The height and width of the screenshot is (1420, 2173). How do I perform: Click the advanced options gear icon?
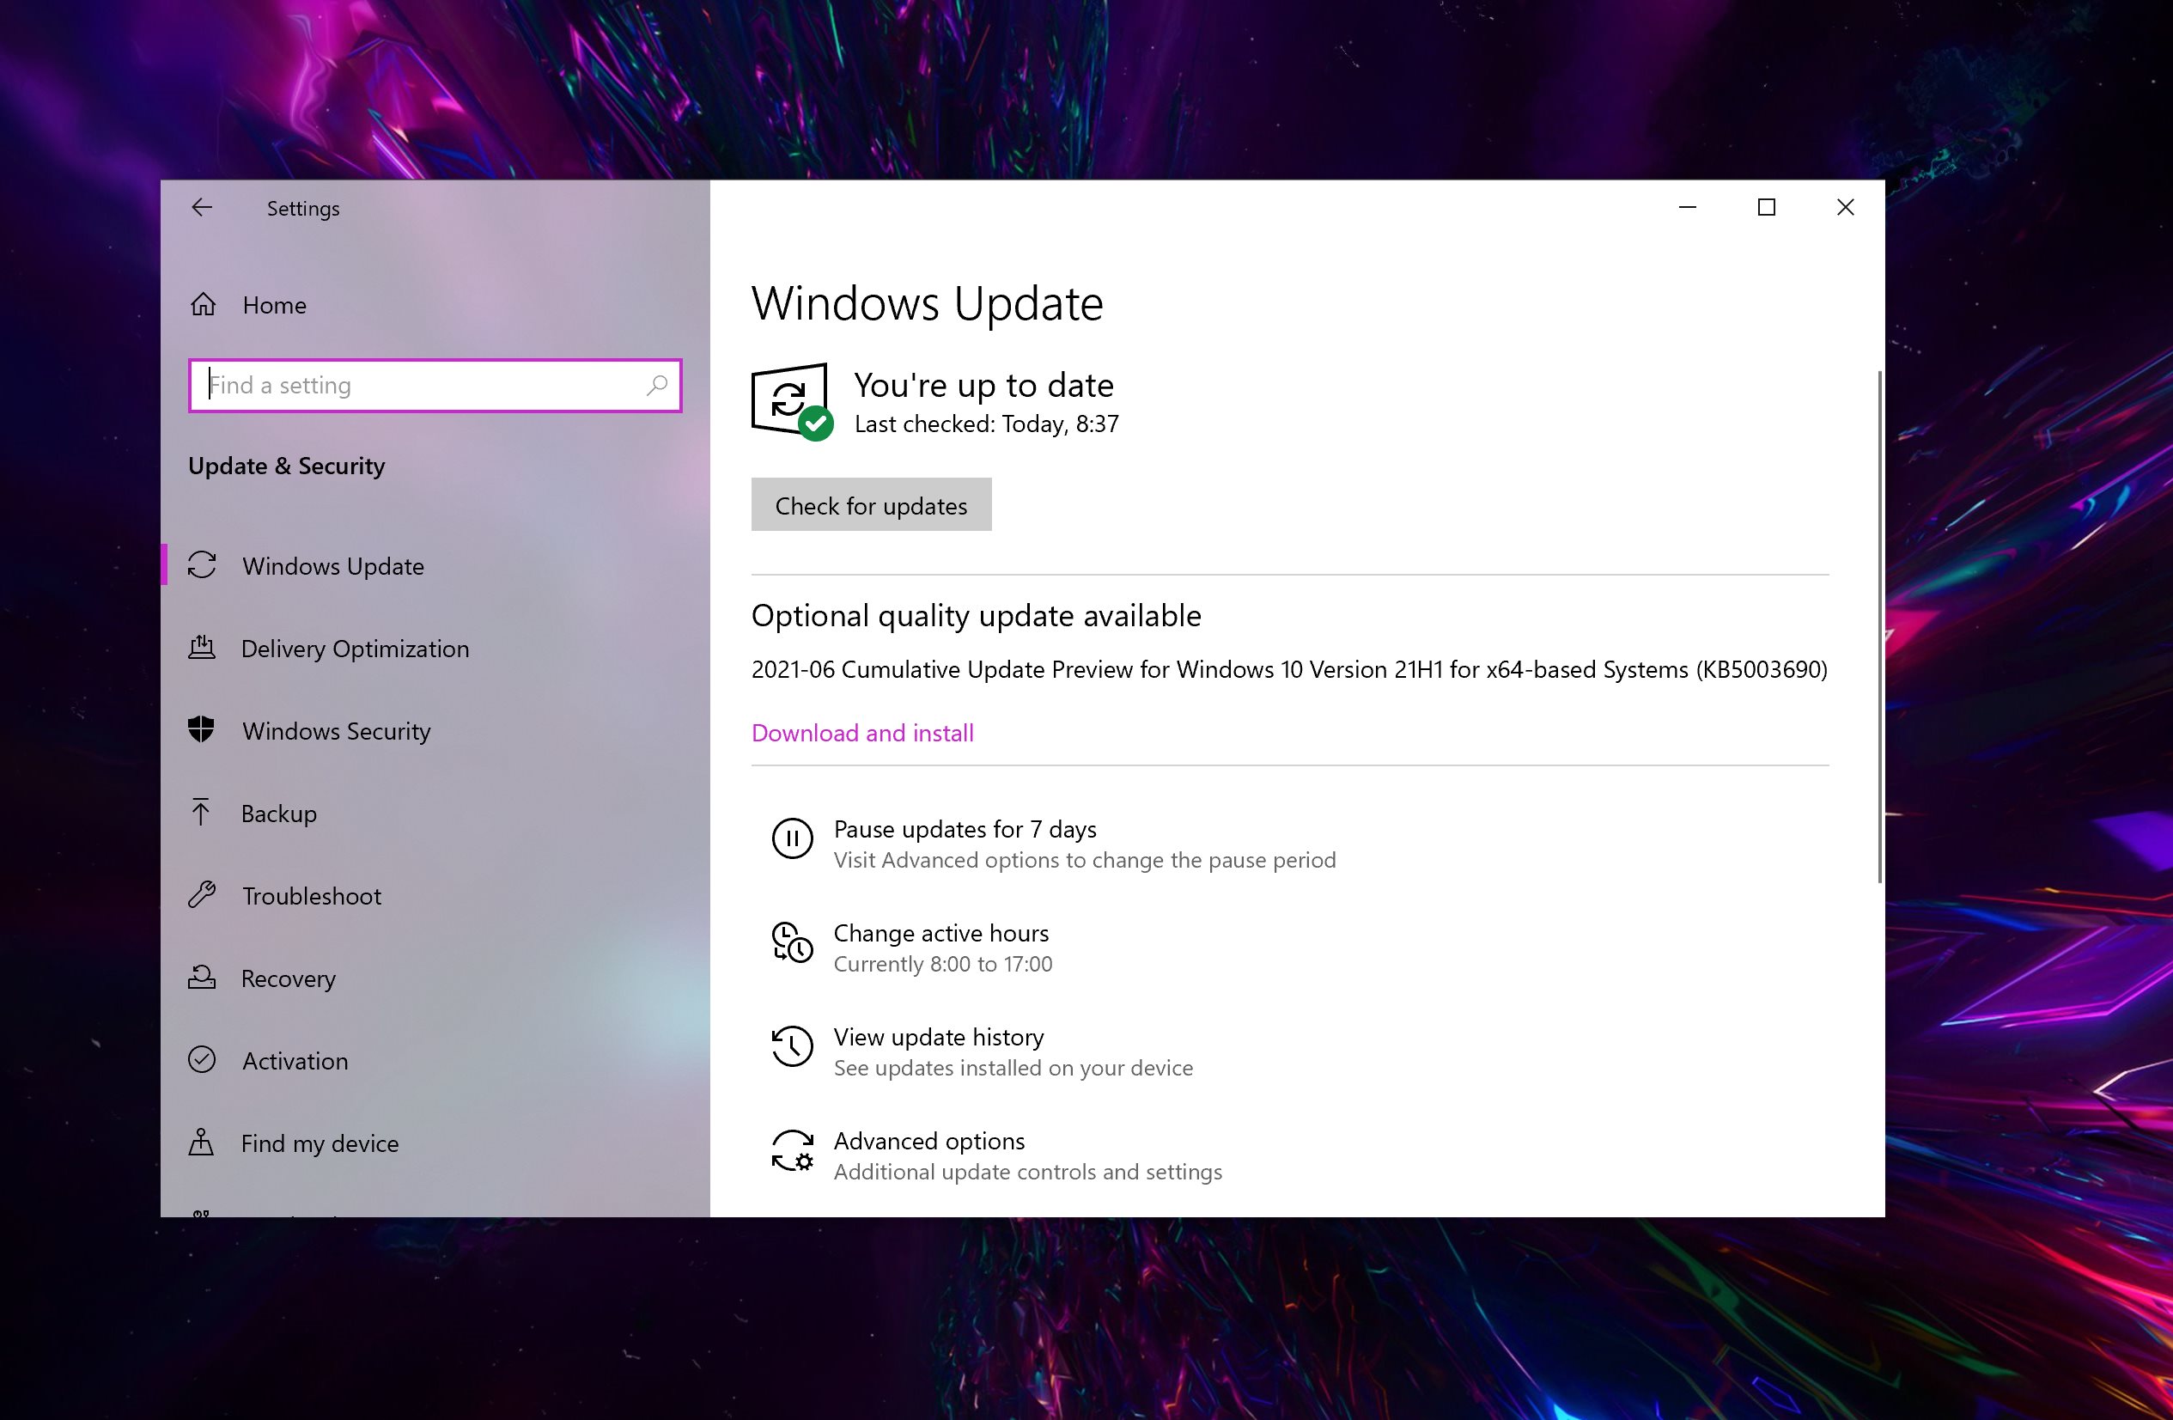[x=792, y=1149]
